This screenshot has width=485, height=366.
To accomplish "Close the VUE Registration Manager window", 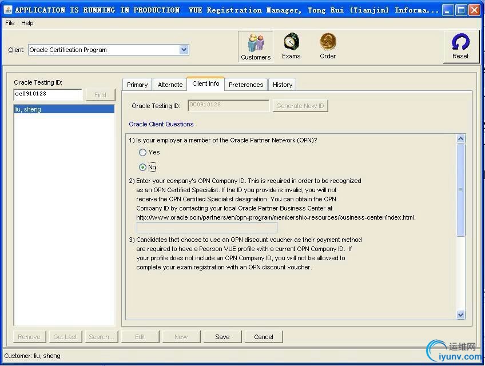I will [x=474, y=10].
